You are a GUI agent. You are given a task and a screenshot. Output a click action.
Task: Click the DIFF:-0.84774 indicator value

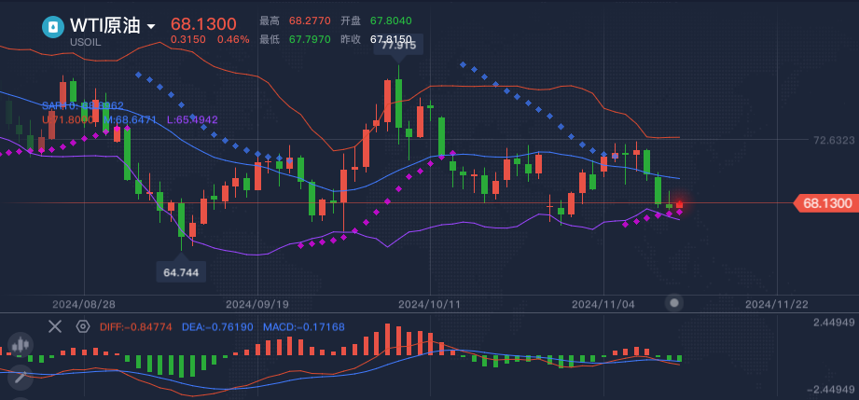136,327
